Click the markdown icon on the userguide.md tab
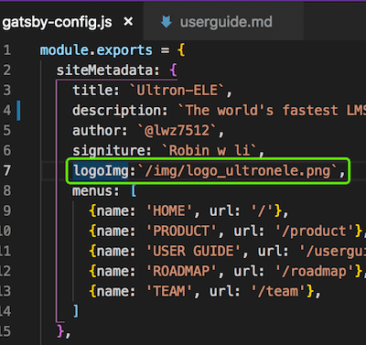The image size is (366, 345). pyautogui.click(x=167, y=22)
